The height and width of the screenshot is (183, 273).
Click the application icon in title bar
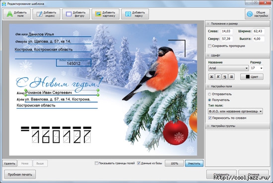point(4,3)
